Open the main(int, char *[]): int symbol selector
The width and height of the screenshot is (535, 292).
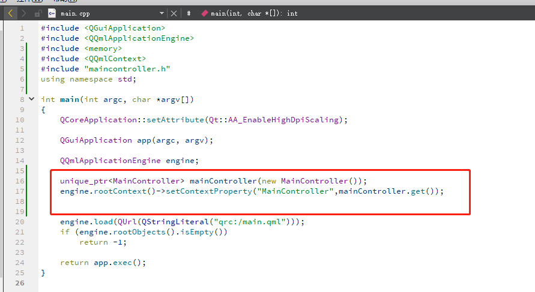tap(249, 13)
